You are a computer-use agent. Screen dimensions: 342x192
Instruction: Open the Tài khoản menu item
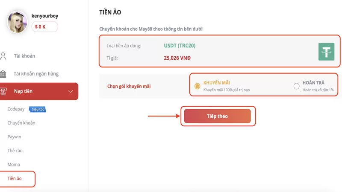tap(24, 56)
